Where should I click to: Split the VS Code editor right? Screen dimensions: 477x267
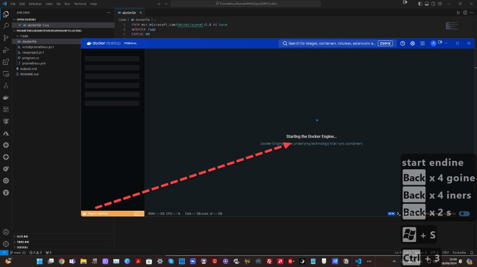pyautogui.click(x=465, y=13)
